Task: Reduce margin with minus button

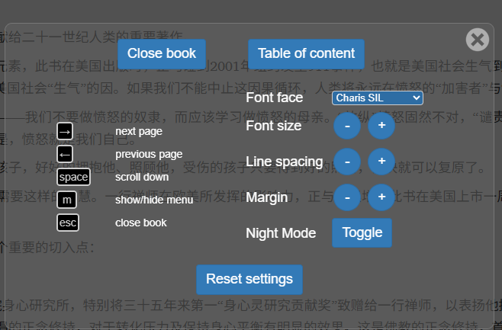Action: click(347, 197)
